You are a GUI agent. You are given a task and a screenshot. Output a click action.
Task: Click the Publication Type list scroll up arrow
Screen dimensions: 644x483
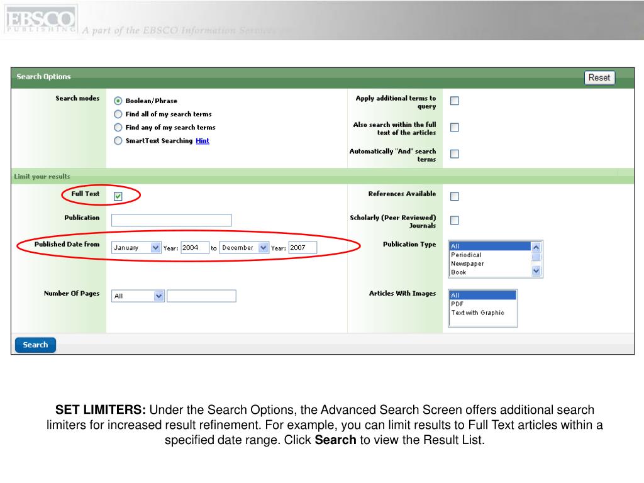[536, 247]
